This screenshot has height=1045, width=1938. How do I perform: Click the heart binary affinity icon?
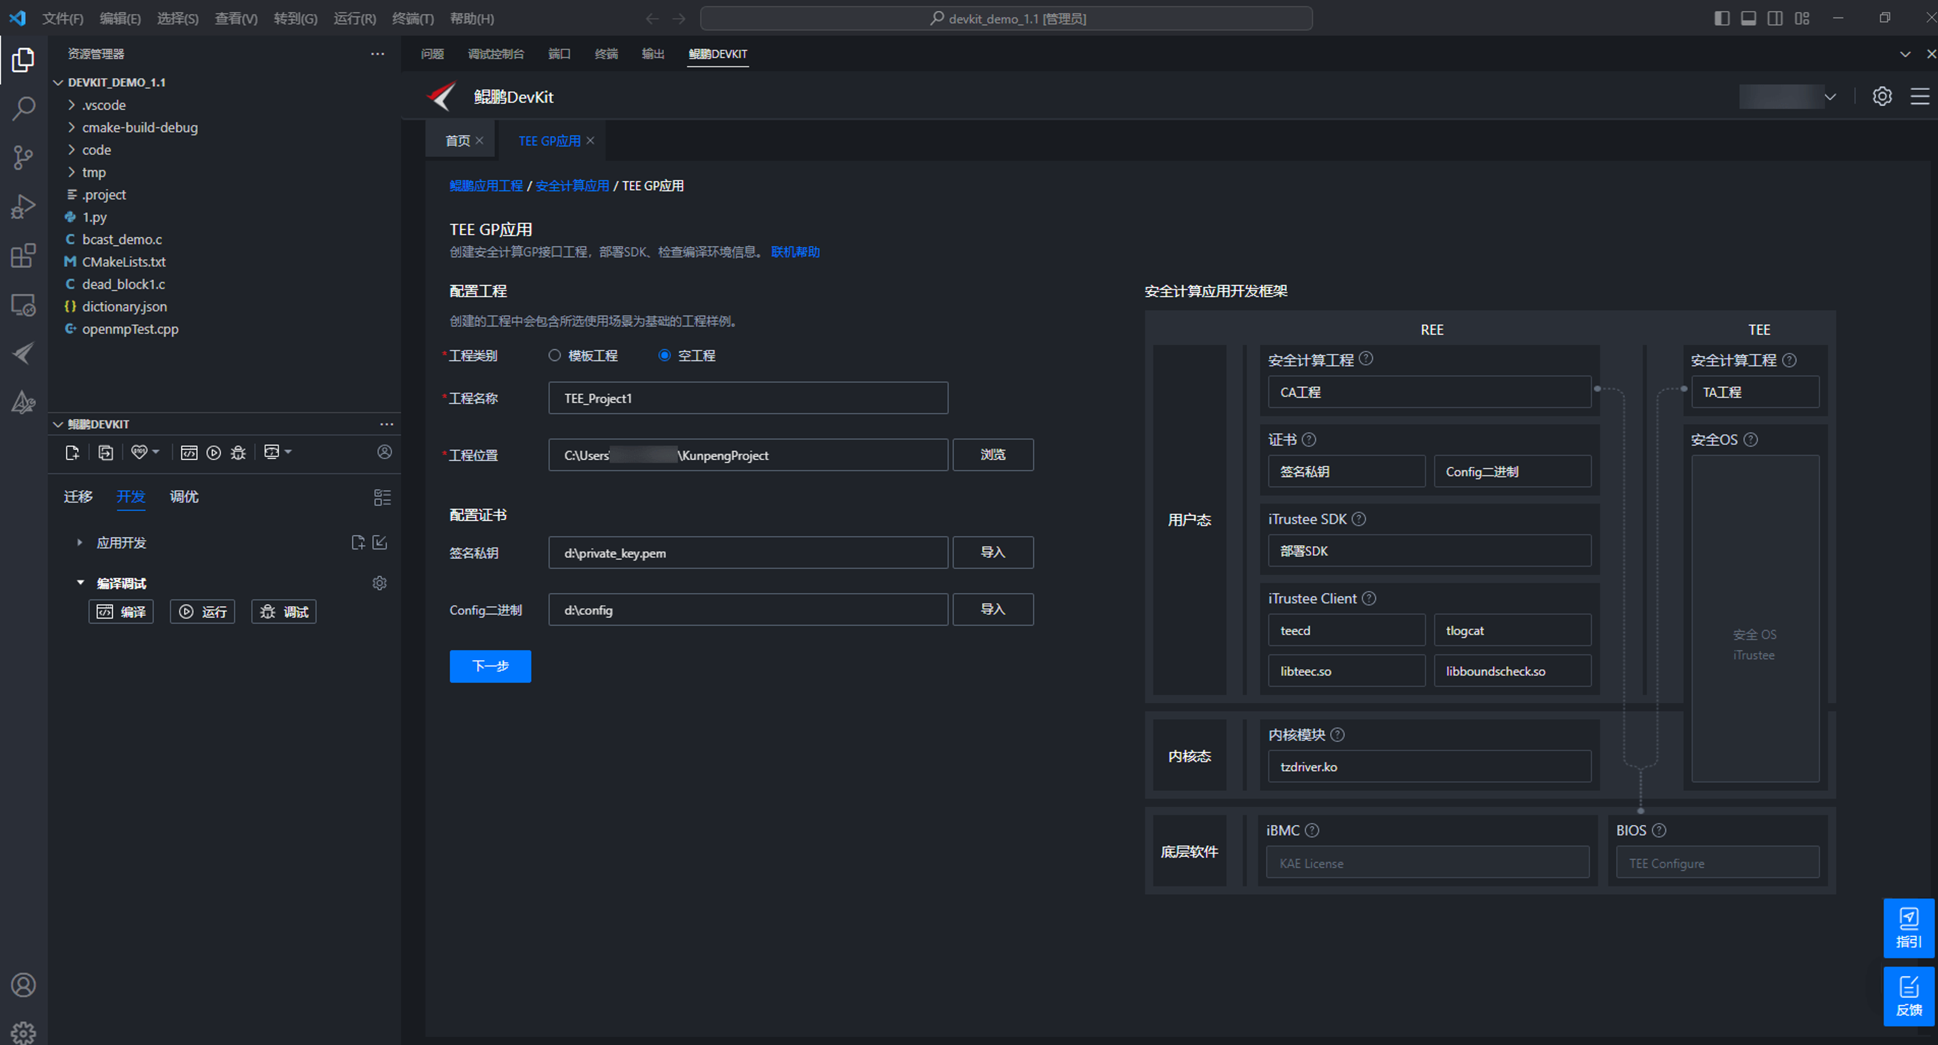tap(138, 452)
